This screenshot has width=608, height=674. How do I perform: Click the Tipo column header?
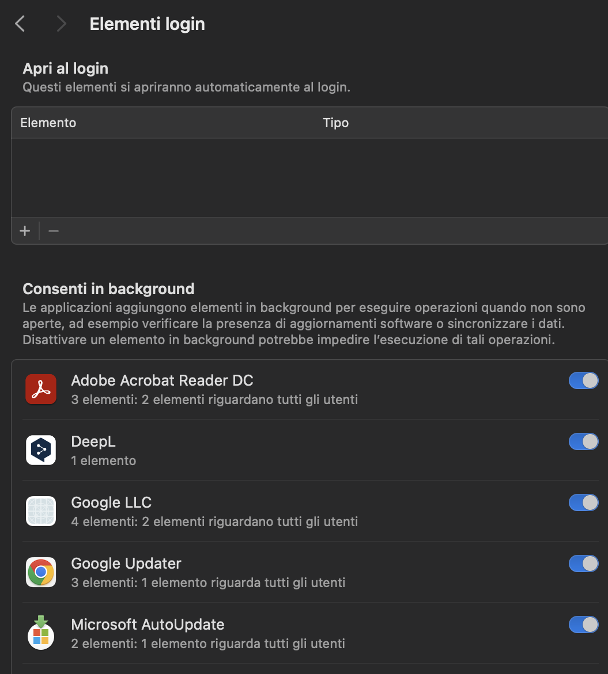pyautogui.click(x=336, y=123)
